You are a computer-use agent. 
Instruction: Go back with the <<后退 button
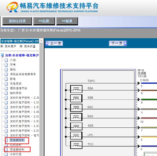[44, 21]
